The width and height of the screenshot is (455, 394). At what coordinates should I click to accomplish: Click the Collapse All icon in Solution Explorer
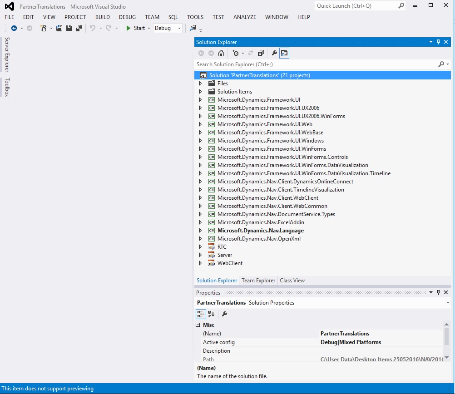261,53
